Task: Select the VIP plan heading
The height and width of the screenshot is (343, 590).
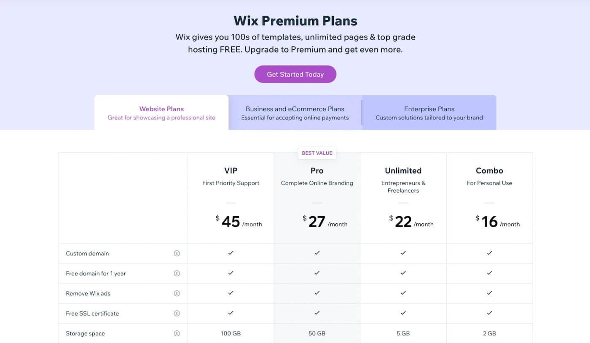Action: [231, 171]
